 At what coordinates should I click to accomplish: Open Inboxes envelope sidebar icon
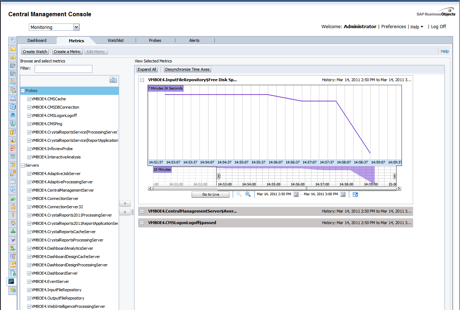click(13, 99)
